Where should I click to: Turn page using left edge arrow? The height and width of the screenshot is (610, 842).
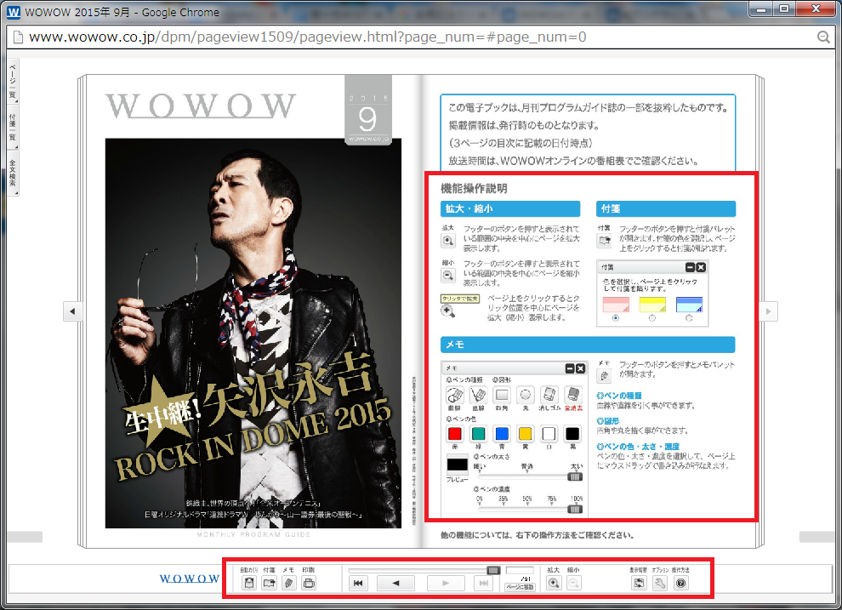click(x=72, y=311)
